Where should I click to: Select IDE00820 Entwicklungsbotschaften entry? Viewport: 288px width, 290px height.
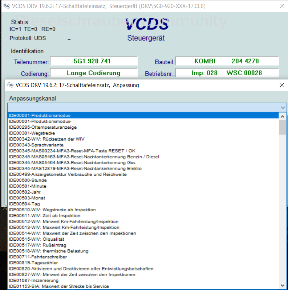(x=143, y=269)
